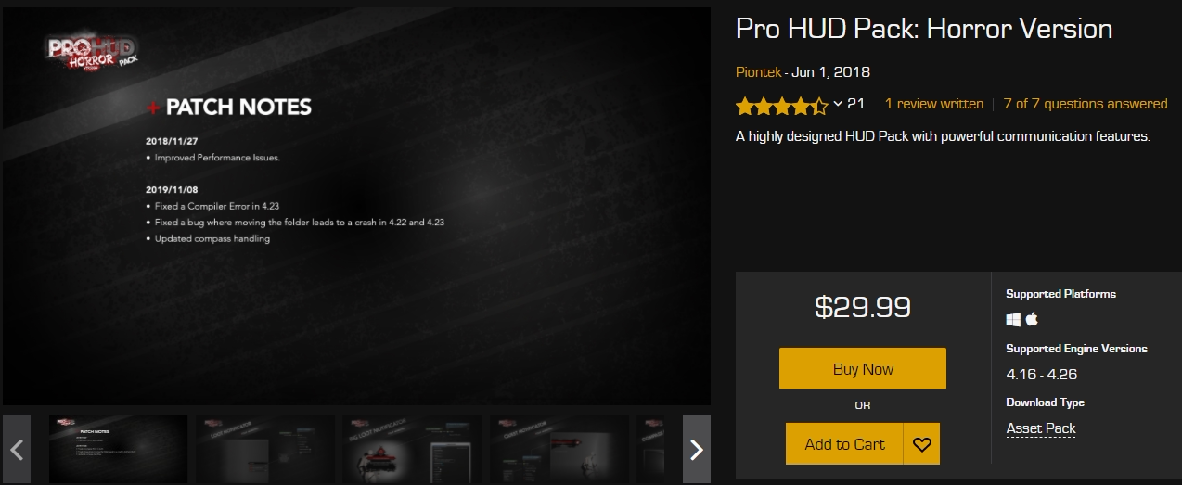Click the large Patch Notes preview image
The image size is (1182, 485).
tap(356, 207)
